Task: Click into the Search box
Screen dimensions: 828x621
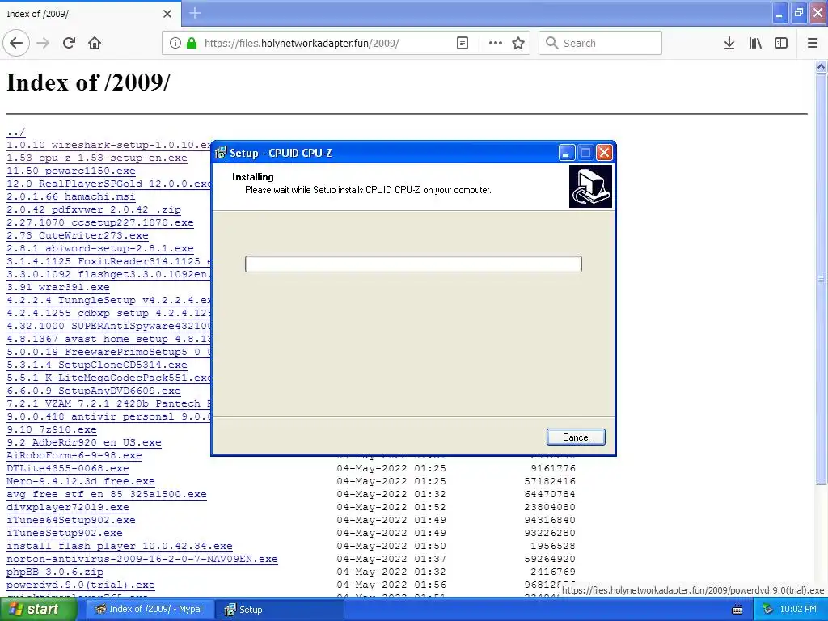Action: (601, 43)
